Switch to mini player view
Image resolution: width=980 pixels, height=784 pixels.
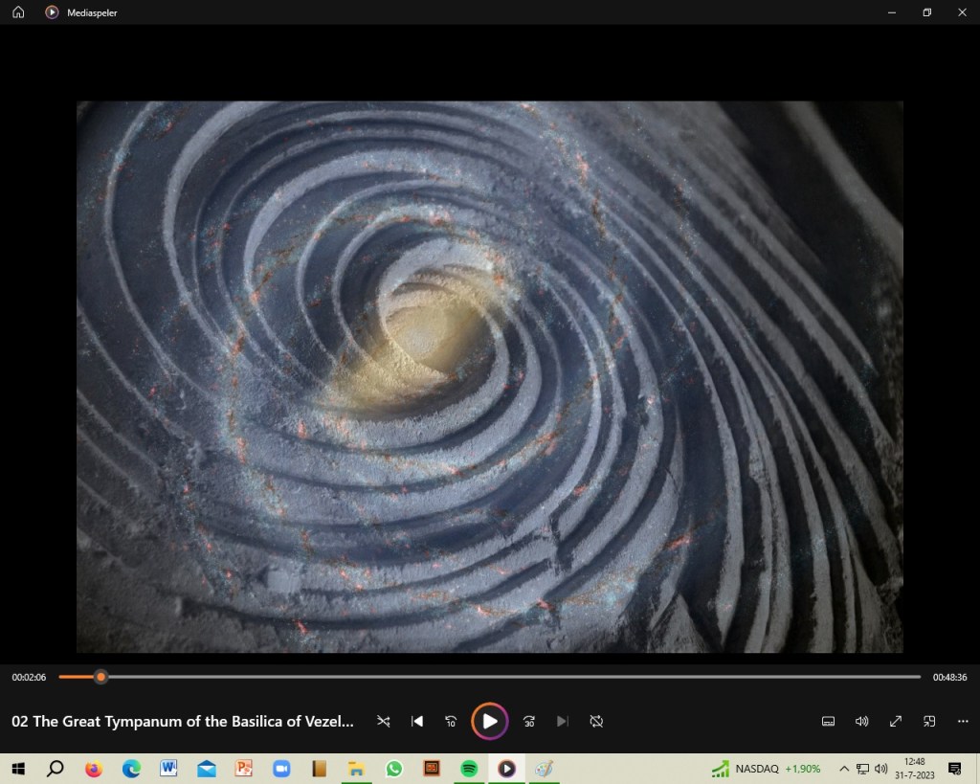click(x=929, y=721)
